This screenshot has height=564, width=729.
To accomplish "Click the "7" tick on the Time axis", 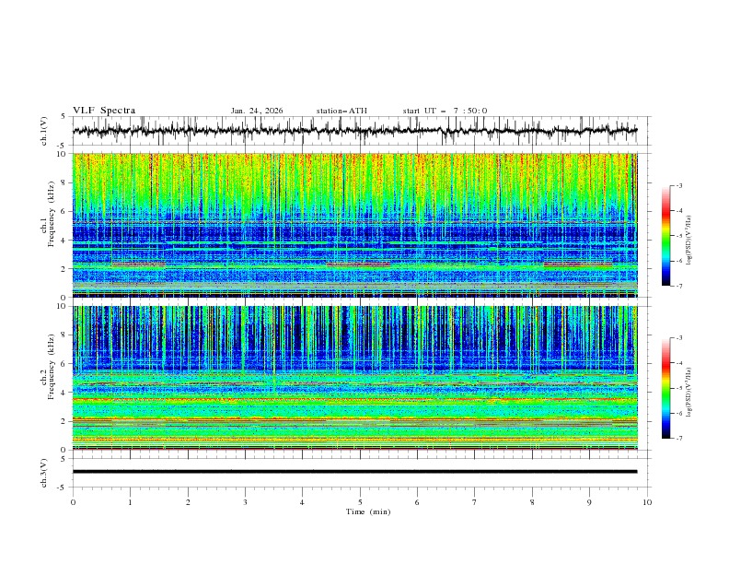I will [475, 502].
